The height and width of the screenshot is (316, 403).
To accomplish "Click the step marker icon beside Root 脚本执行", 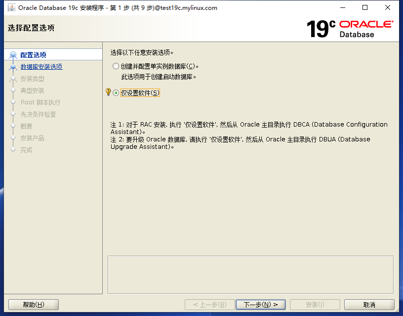I will (x=13, y=102).
